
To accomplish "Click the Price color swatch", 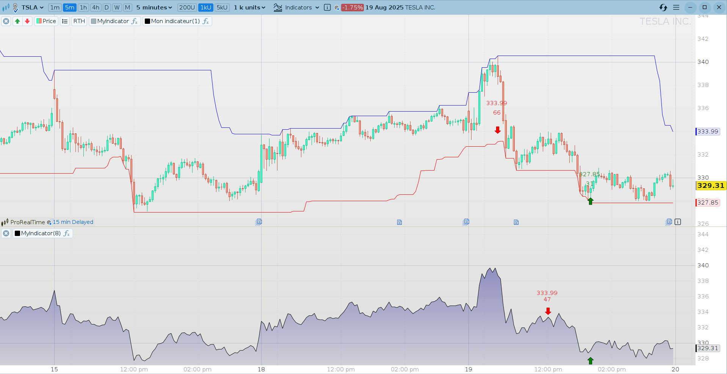I will point(39,21).
